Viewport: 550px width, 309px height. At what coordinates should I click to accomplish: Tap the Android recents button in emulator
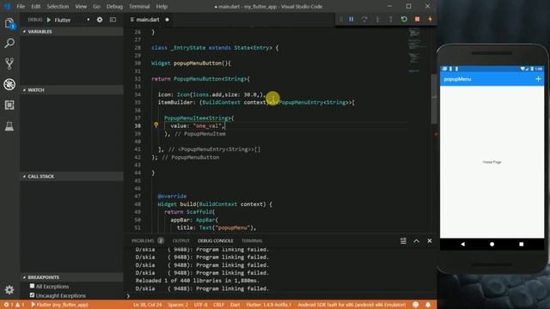click(x=522, y=244)
